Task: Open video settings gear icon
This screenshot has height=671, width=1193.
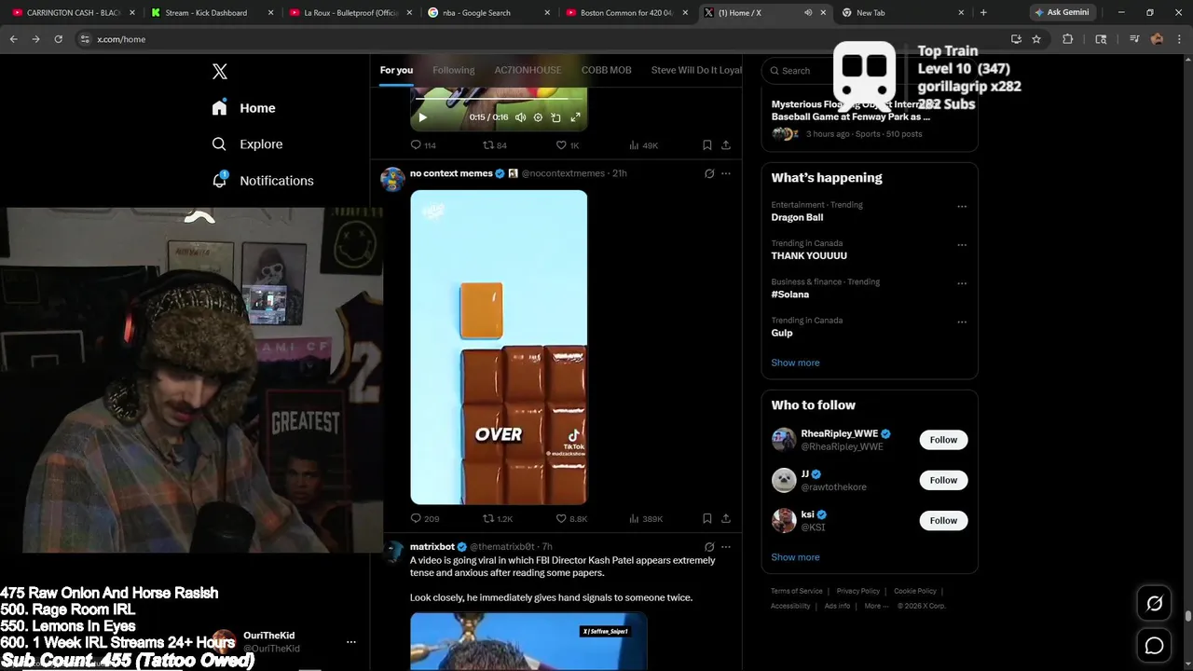Action: click(x=538, y=117)
